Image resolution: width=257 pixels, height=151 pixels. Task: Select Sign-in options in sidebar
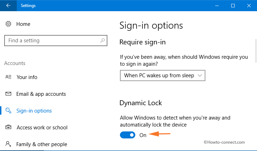(34, 111)
